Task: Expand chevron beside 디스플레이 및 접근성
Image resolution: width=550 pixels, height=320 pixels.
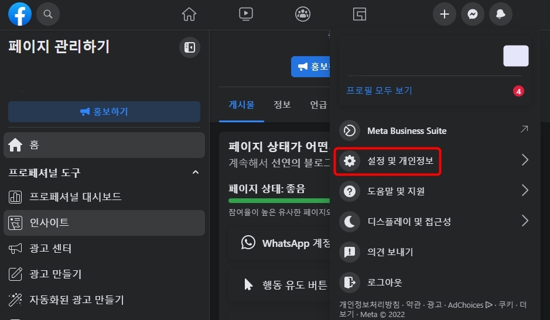Action: point(525,221)
